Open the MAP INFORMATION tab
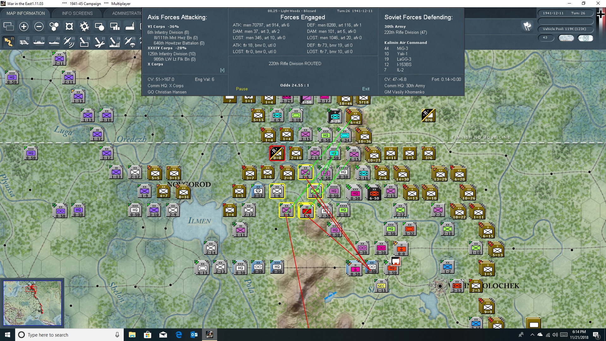Screen dimensions: 606x341 pyautogui.click(x=26, y=13)
